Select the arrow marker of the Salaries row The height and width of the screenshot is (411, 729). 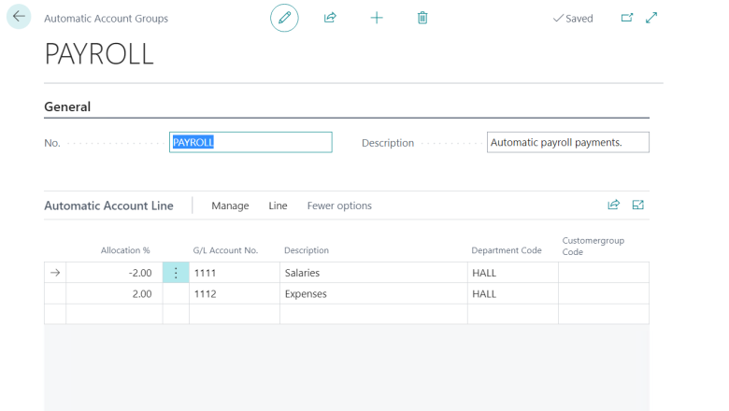coord(55,273)
